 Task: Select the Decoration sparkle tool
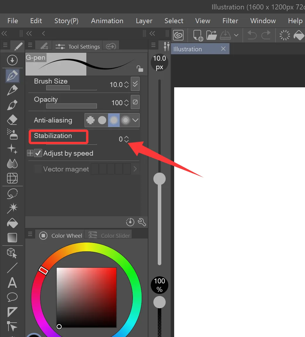coord(12,149)
